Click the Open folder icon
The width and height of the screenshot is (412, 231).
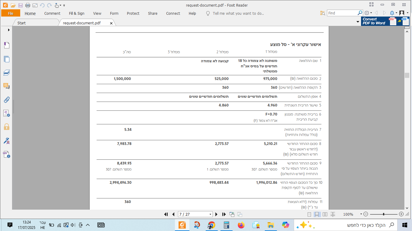pos(13,5)
